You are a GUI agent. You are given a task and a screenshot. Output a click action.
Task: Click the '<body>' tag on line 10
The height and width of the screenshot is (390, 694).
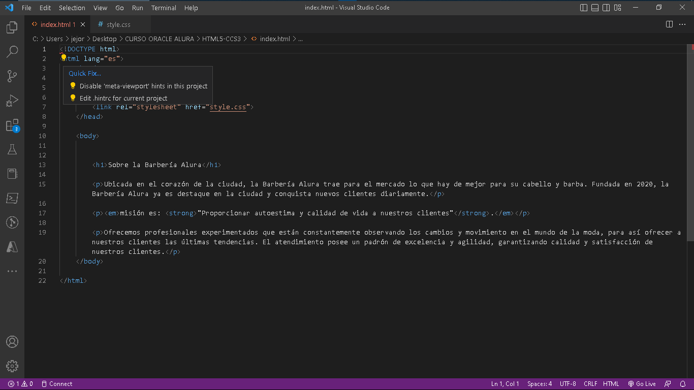coord(87,136)
